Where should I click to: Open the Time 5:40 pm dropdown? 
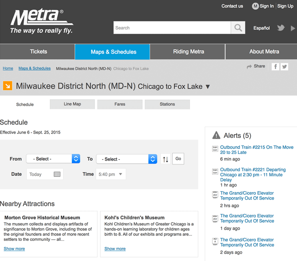click(111, 174)
